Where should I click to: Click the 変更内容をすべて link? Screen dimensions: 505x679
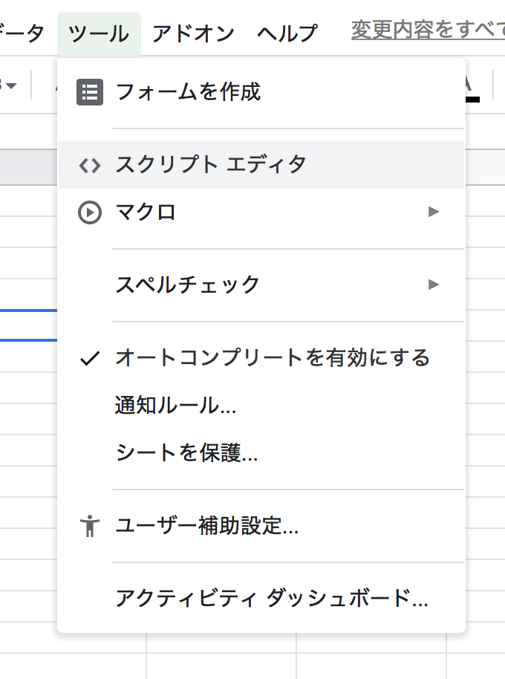428,30
